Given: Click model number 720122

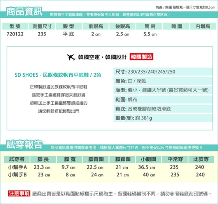Looking at the screenshot, I should point(15,34).
